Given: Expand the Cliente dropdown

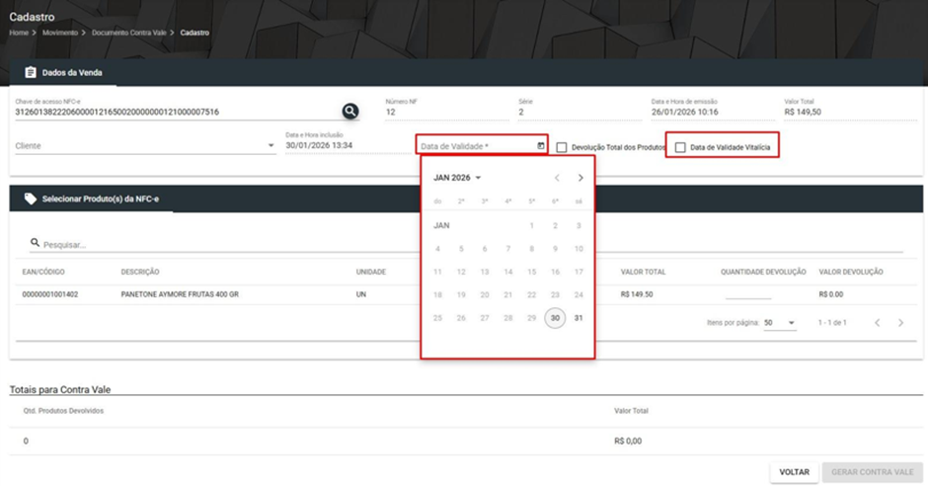Looking at the screenshot, I should click(271, 145).
